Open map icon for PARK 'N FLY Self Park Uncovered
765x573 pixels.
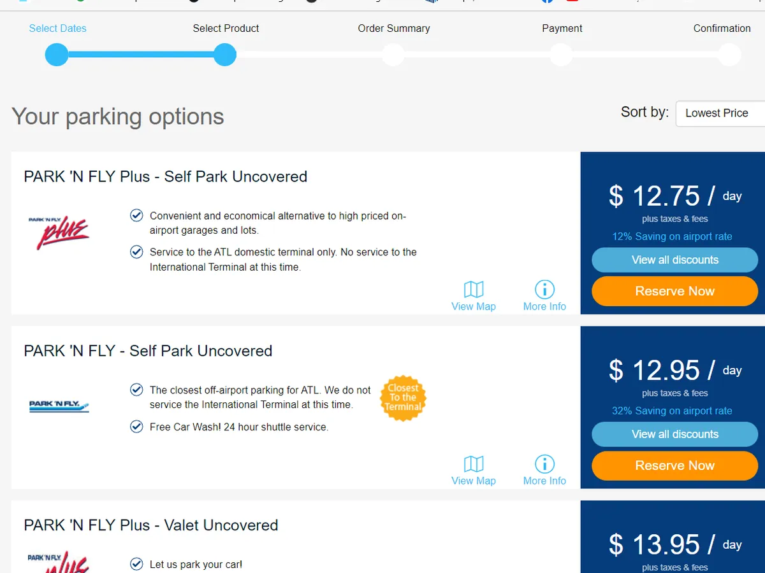click(474, 464)
